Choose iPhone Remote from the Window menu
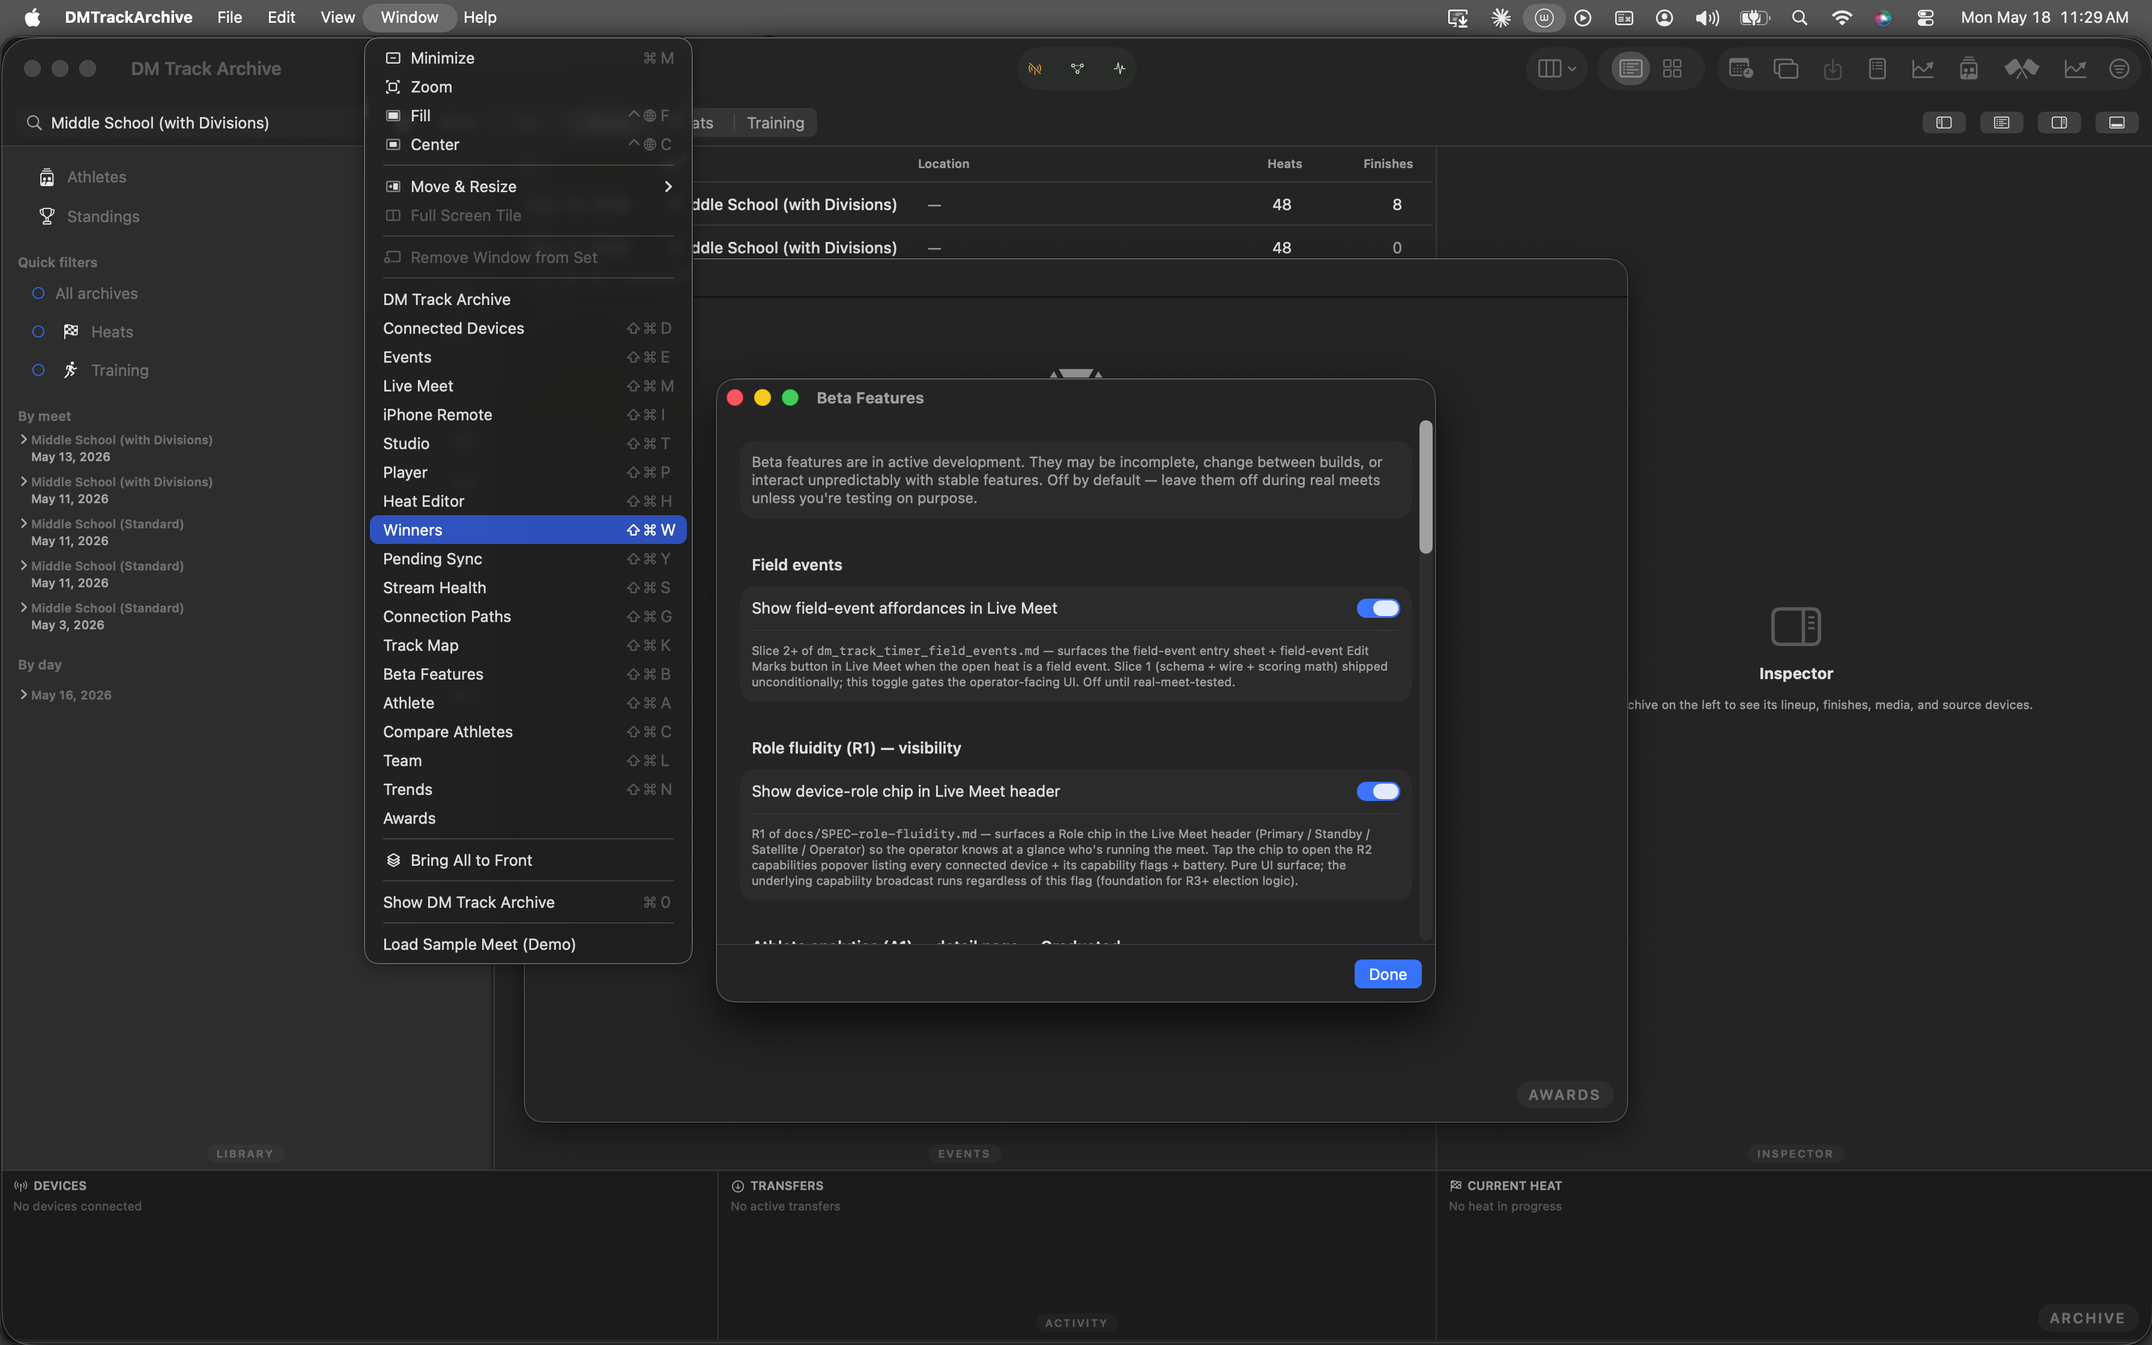Viewport: 2152px width, 1345px height. (528, 414)
